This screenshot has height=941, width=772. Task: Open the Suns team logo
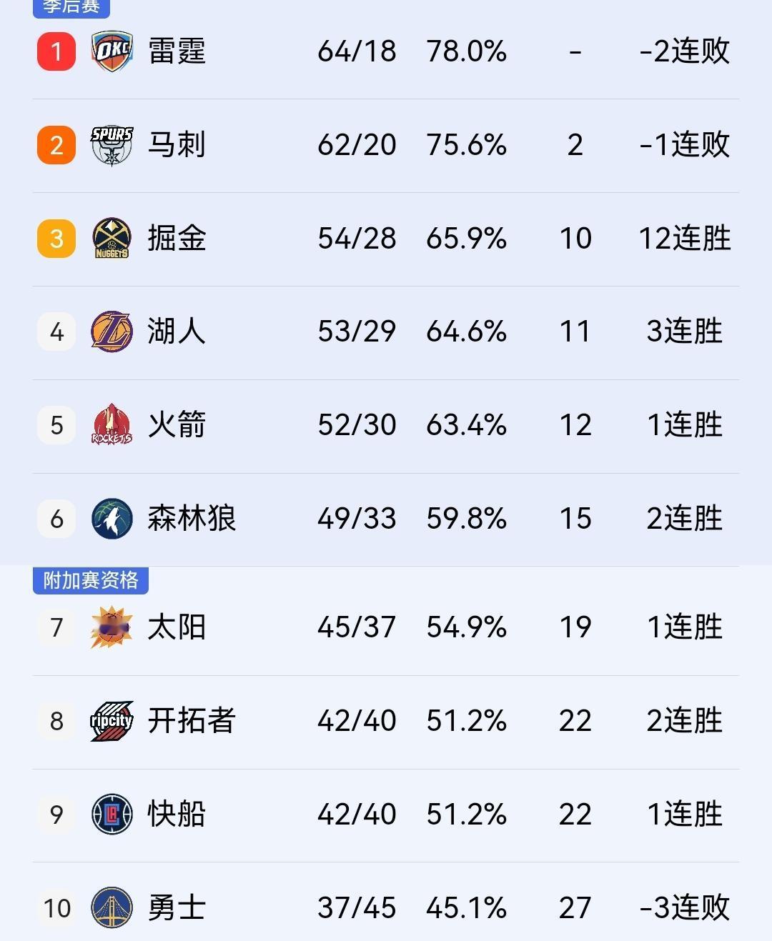pos(111,627)
